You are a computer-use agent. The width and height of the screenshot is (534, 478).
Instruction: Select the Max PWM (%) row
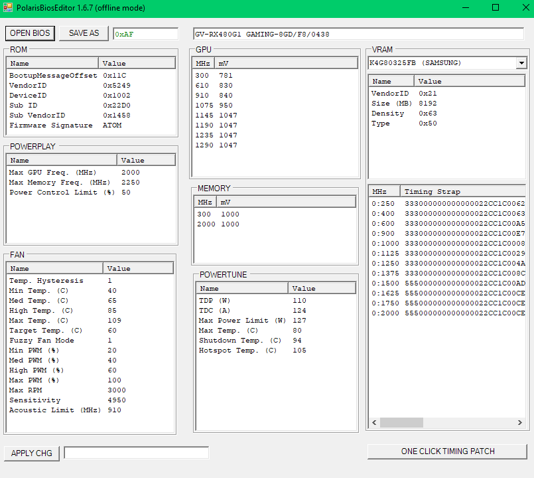click(x=90, y=380)
